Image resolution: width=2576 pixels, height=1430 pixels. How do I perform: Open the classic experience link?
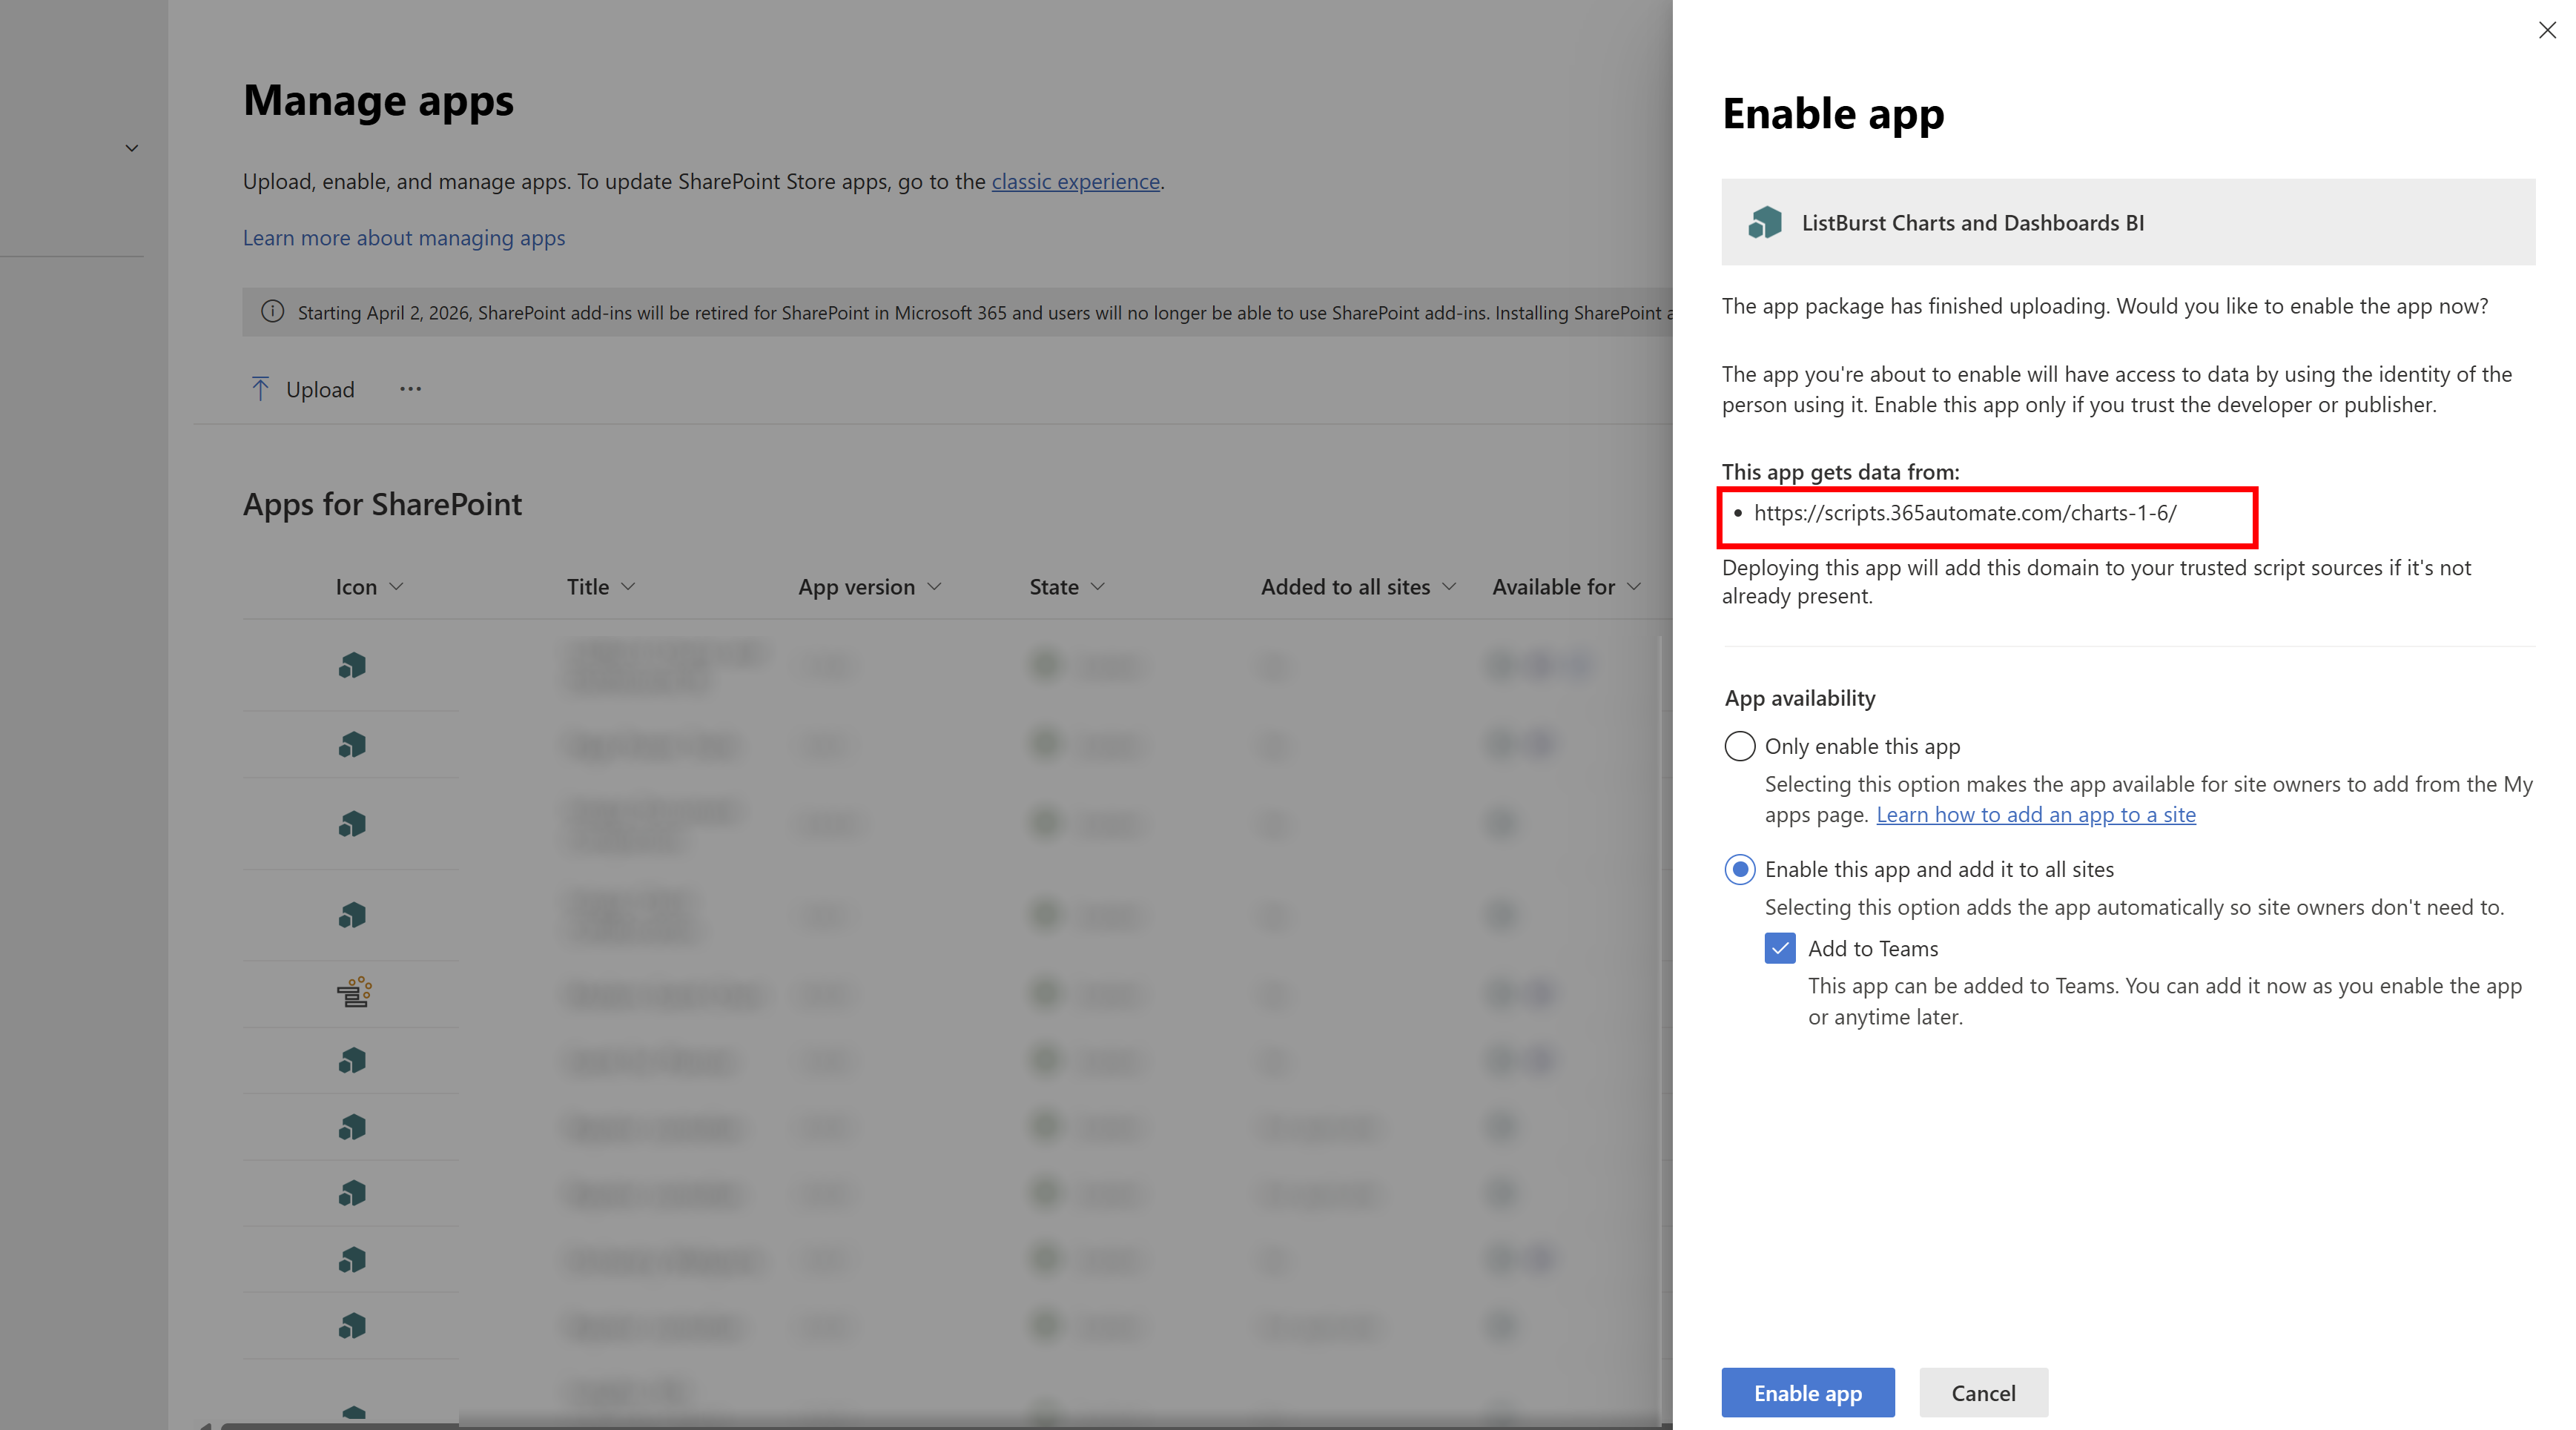click(1075, 181)
